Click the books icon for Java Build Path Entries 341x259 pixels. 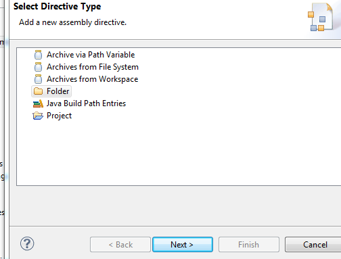click(x=38, y=103)
